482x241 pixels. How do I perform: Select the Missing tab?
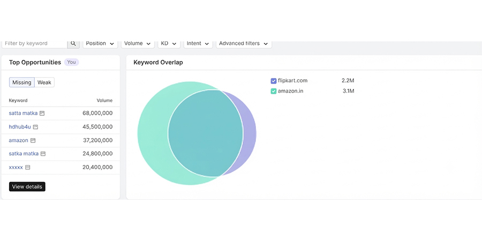coord(22,82)
